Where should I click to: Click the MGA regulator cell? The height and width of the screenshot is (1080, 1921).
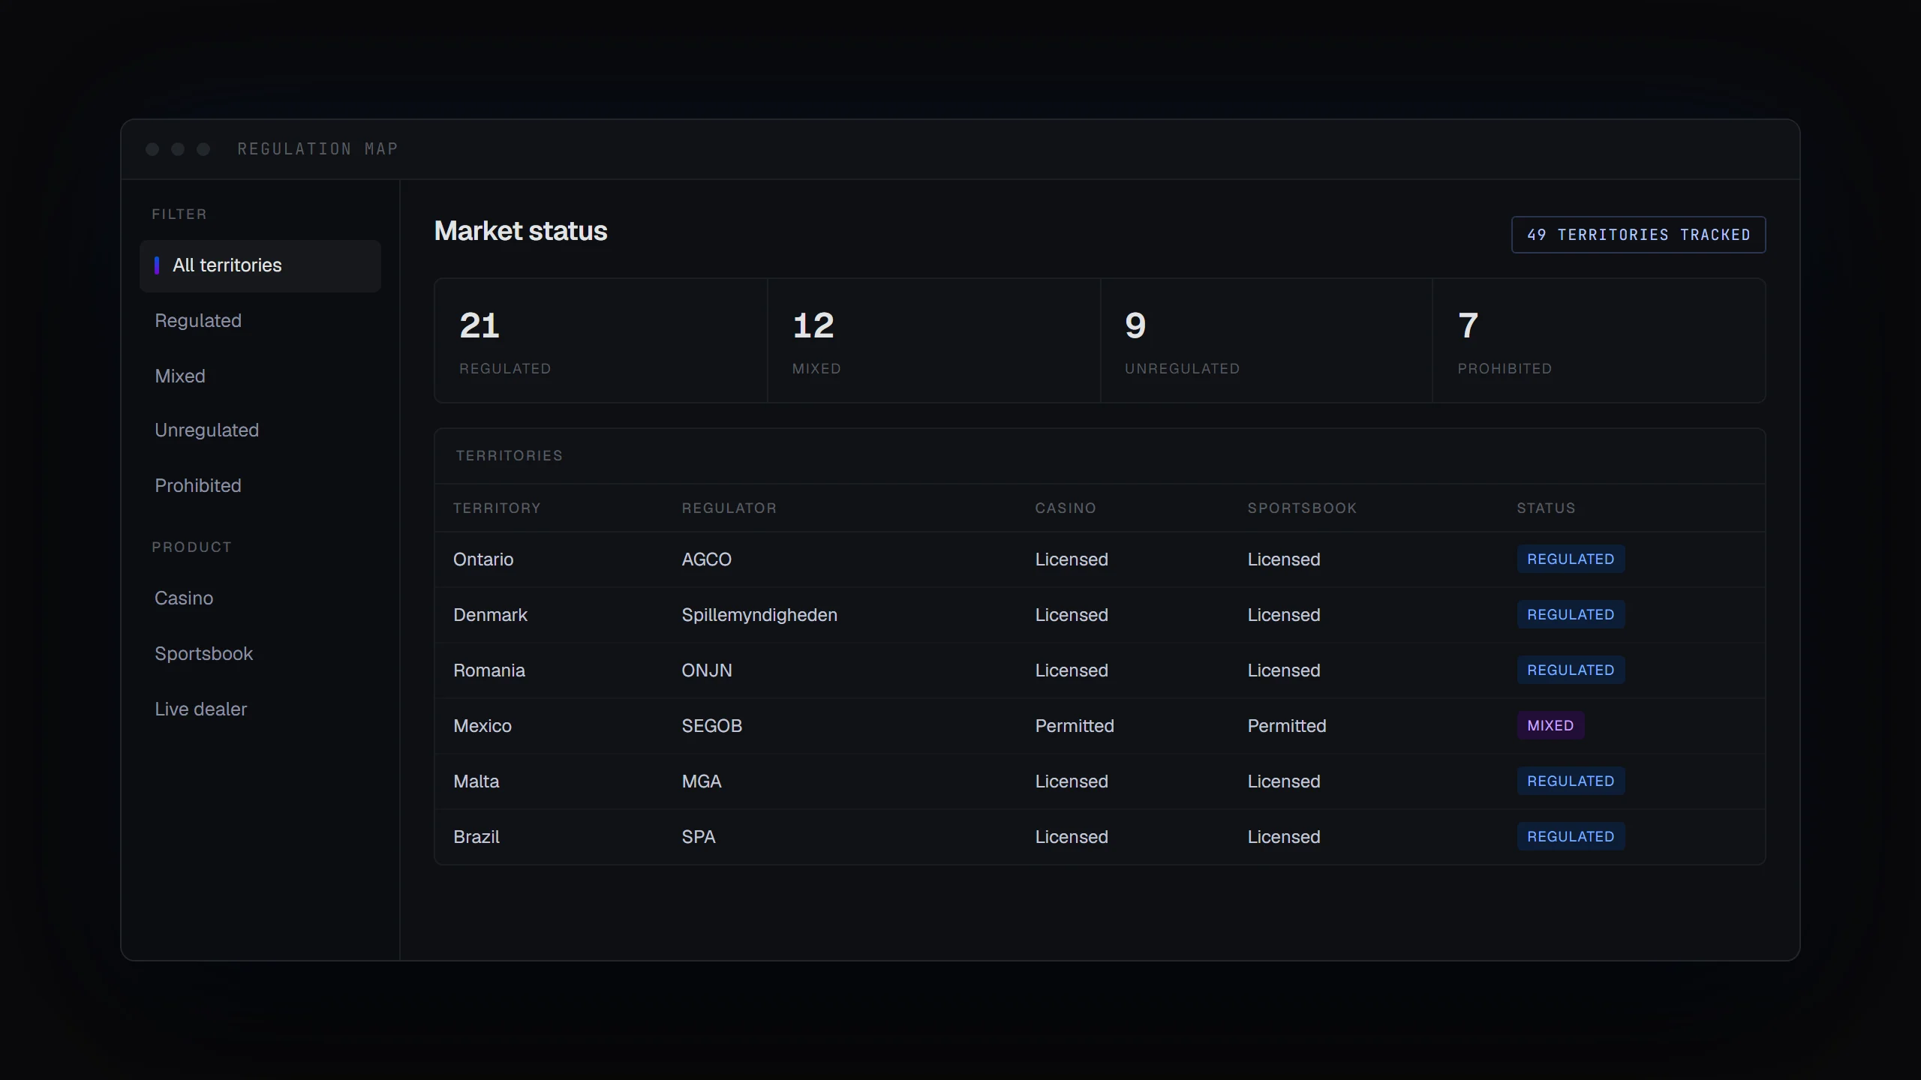pos(702,781)
